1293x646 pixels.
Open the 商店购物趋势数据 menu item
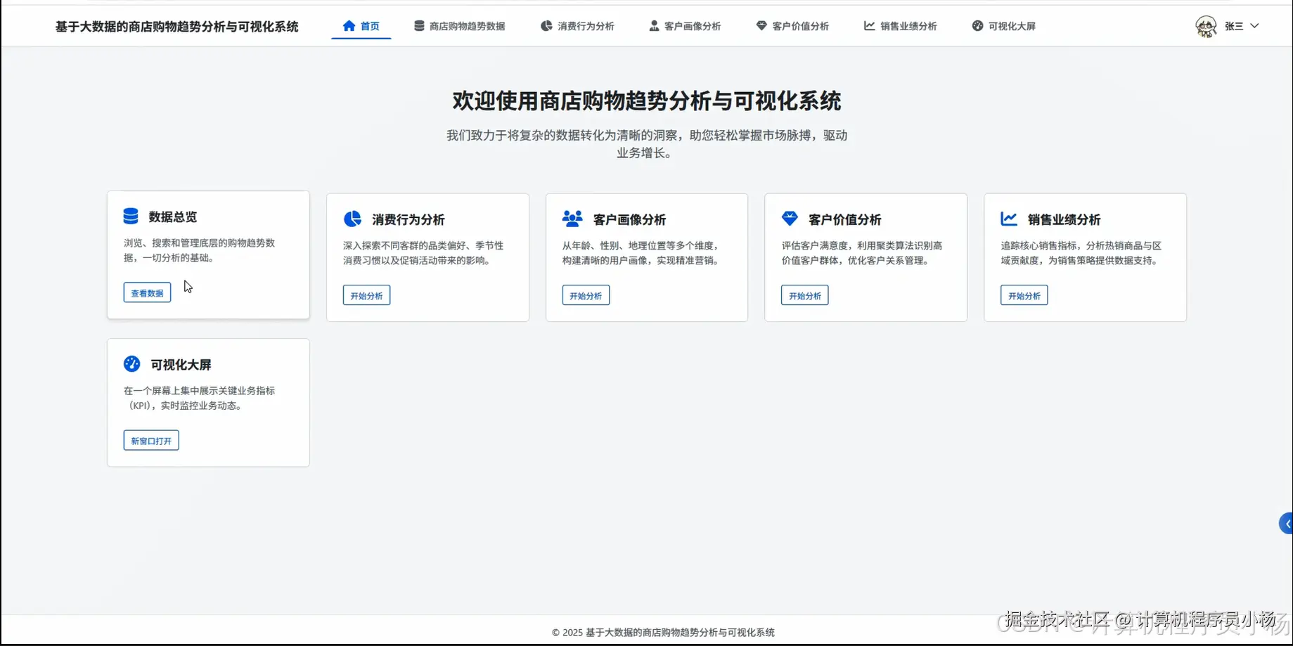click(x=466, y=26)
